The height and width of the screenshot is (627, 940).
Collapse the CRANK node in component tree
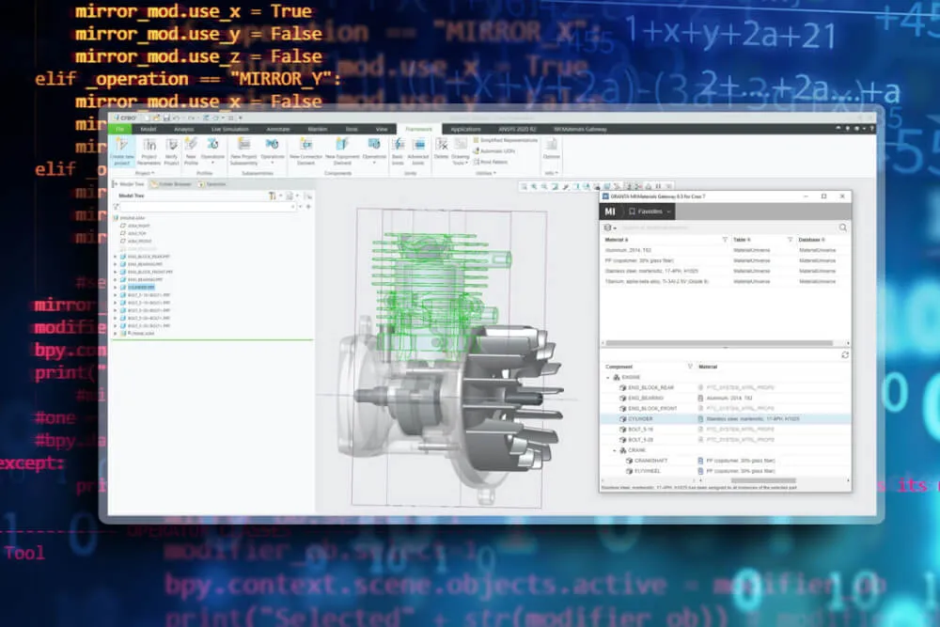tap(614, 450)
